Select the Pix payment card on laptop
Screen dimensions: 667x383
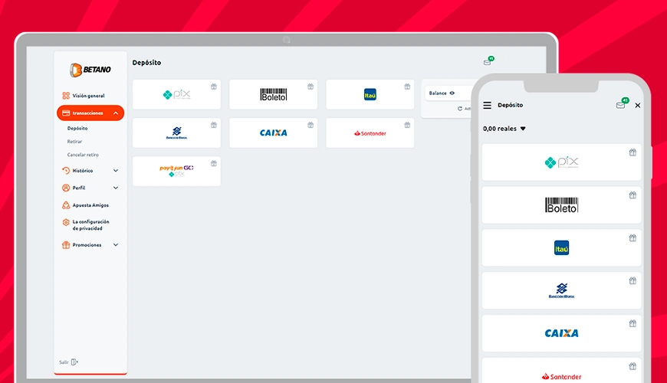176,94
